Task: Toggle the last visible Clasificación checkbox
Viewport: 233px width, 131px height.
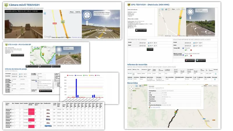Action: [x=38, y=89]
